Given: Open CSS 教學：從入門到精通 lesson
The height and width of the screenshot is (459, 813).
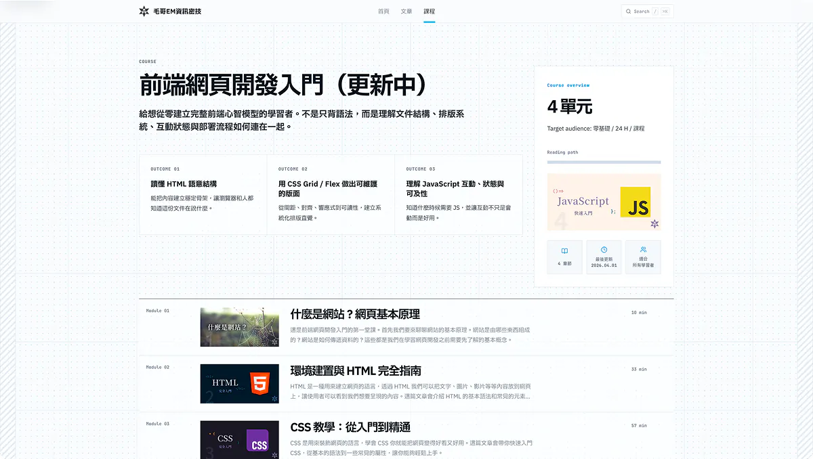Looking at the screenshot, I should coord(350,427).
